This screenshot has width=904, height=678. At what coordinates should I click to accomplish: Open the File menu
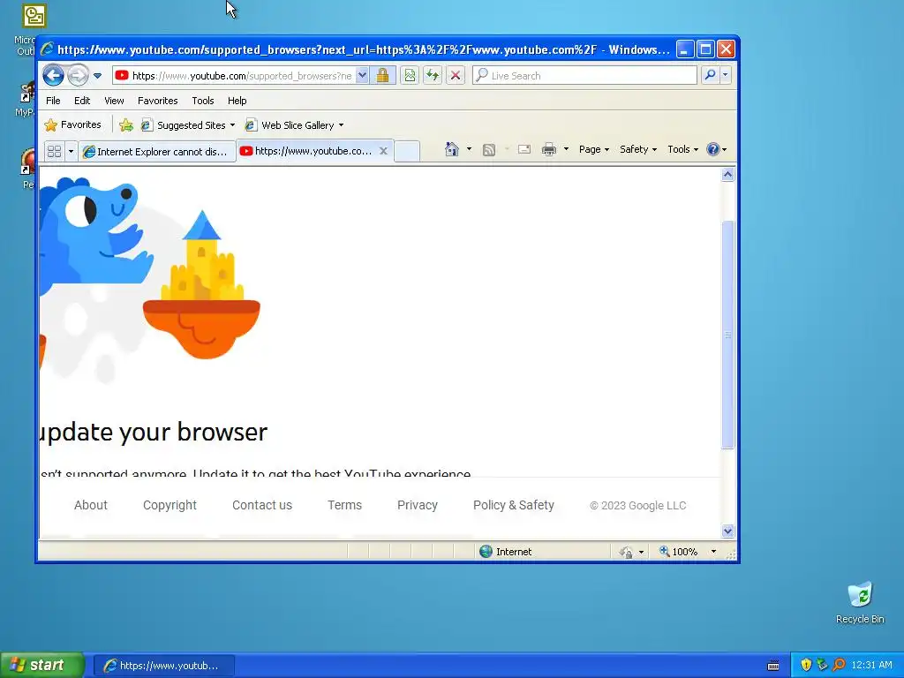53,101
